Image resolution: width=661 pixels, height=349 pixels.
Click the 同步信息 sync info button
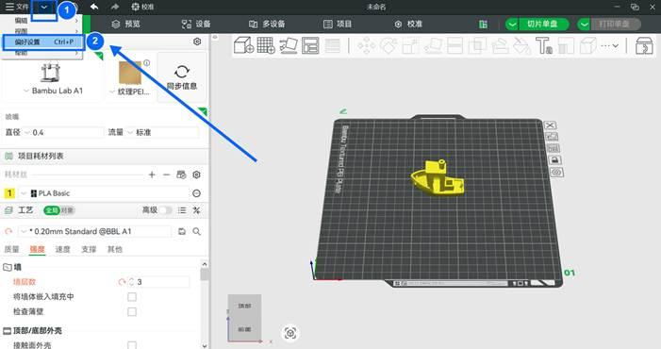(182, 77)
